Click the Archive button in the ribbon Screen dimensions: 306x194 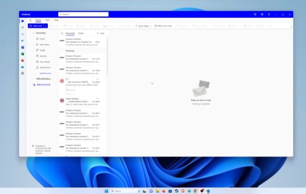tap(68, 26)
